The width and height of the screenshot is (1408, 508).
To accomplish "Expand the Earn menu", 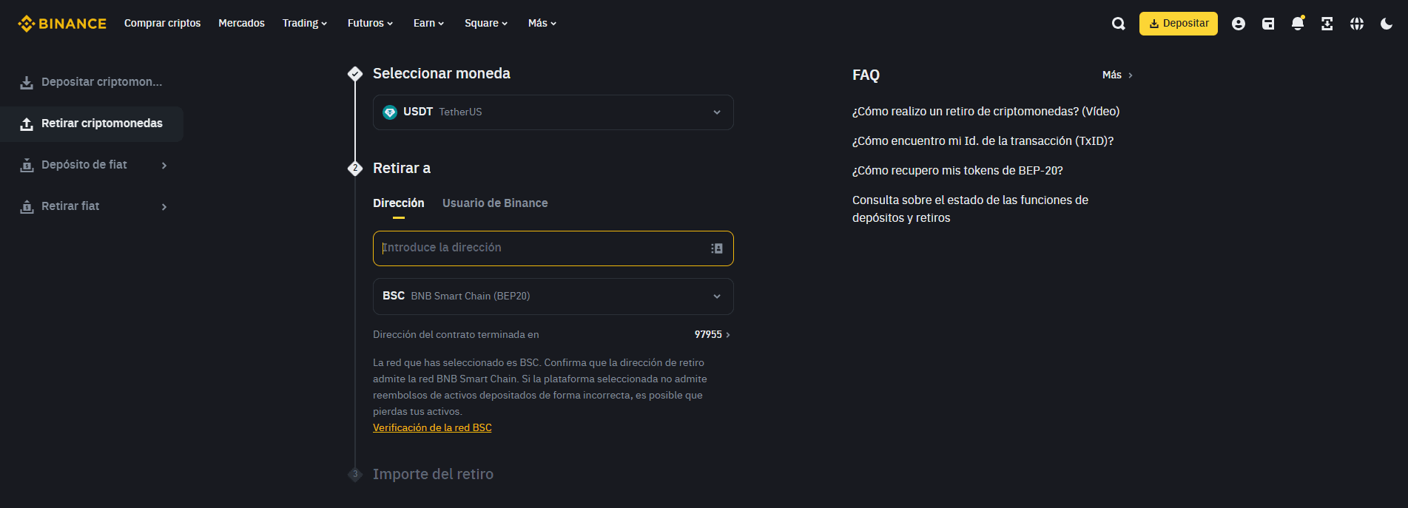I will [x=428, y=24].
